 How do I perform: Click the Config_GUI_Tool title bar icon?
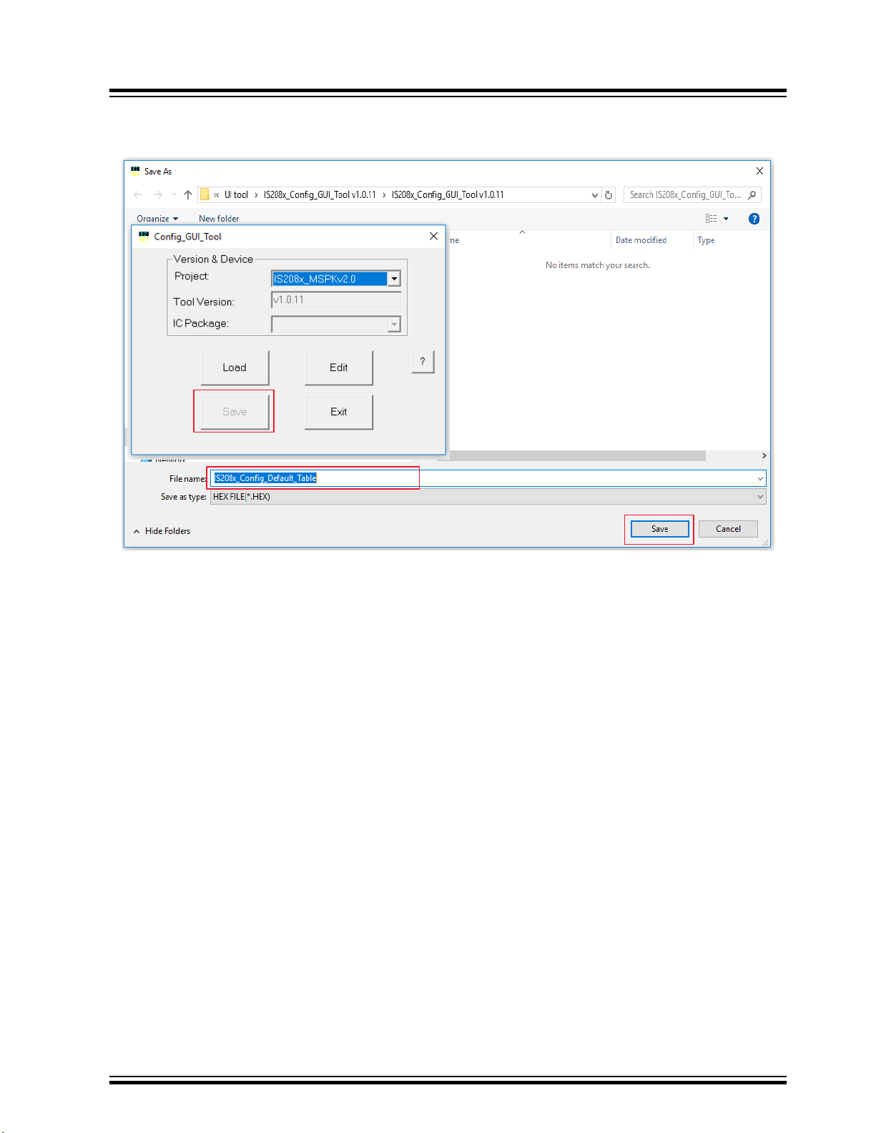pyautogui.click(x=144, y=236)
